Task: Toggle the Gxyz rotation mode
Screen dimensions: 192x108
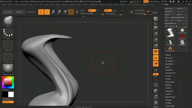Action: click(156, 74)
